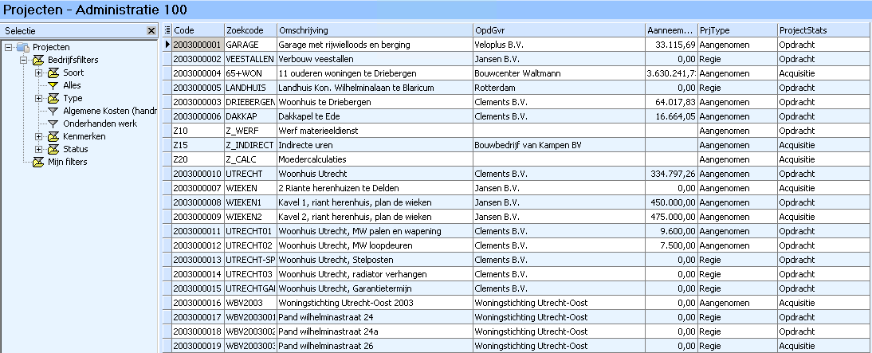Click 'Woonhuis Utrecht, MW palen en wapening'
Viewport: 872px width, 353px height.
(x=375, y=231)
